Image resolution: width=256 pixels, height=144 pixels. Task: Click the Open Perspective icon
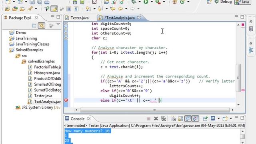(x=209, y=2)
